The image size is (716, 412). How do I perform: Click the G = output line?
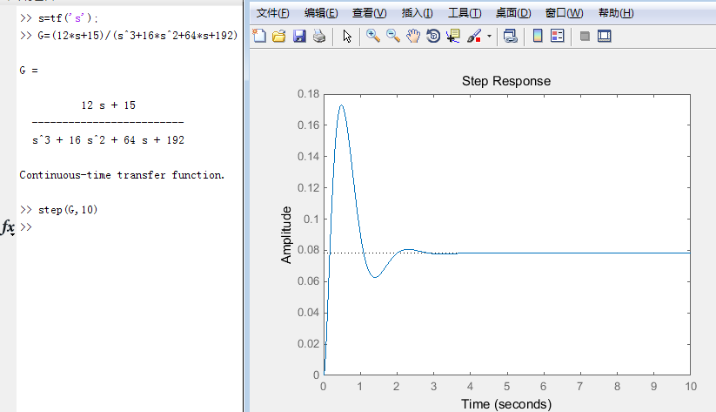[29, 70]
